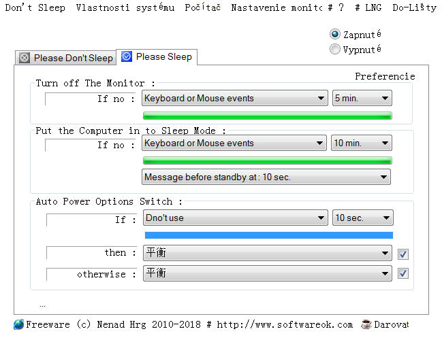Open the 5 min. timeout dropdown

click(362, 98)
